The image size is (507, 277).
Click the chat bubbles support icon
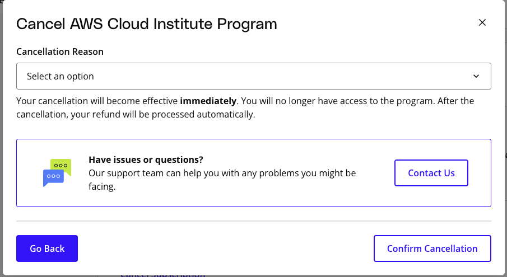pos(57,173)
